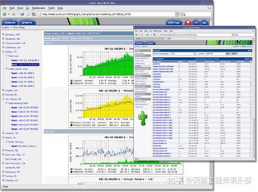Select the graph preview mode icon
Screen dimensions: 258x192
[x=204, y=22]
